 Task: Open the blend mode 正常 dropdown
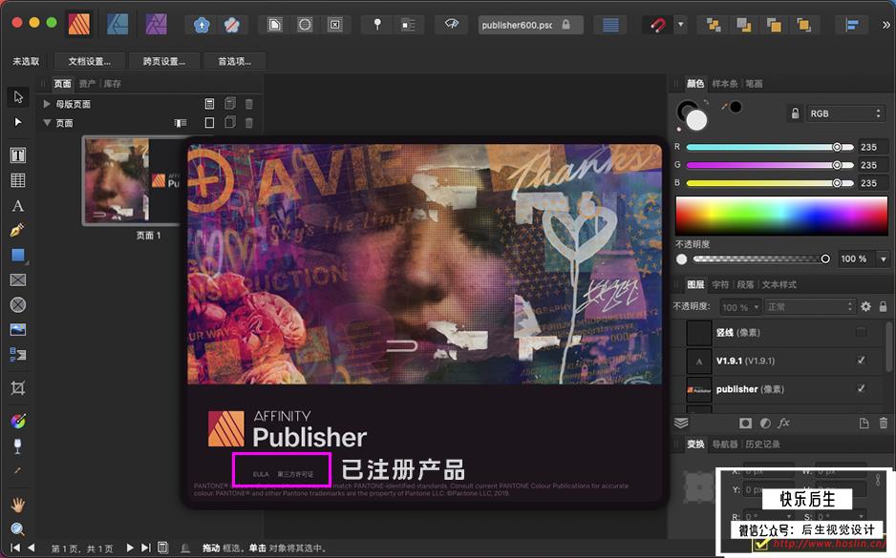pos(810,307)
